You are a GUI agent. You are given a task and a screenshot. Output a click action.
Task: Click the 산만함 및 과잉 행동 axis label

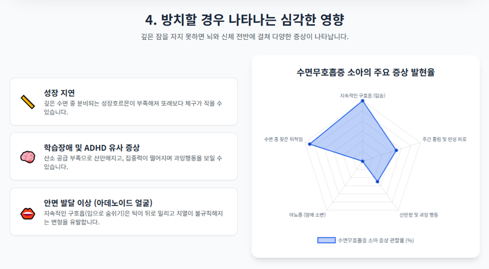tap(419, 215)
